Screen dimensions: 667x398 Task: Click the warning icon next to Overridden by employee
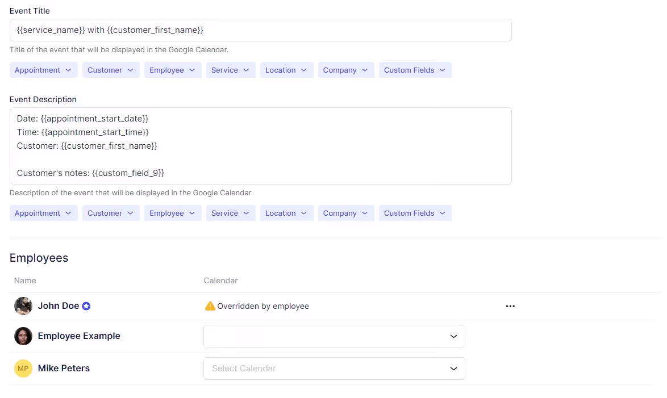tap(210, 306)
